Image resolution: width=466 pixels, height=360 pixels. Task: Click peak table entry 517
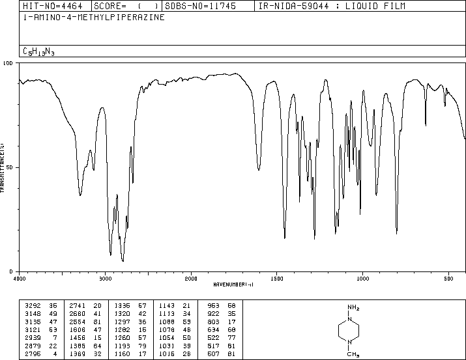point(213,346)
